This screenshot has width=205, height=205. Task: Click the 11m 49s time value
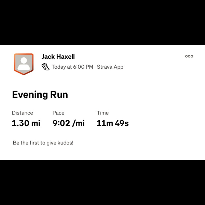click(x=113, y=123)
